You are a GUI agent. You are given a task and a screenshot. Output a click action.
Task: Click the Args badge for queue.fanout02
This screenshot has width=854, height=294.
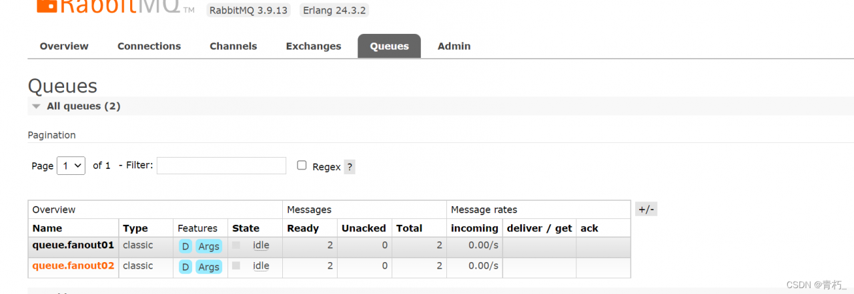coord(209,267)
